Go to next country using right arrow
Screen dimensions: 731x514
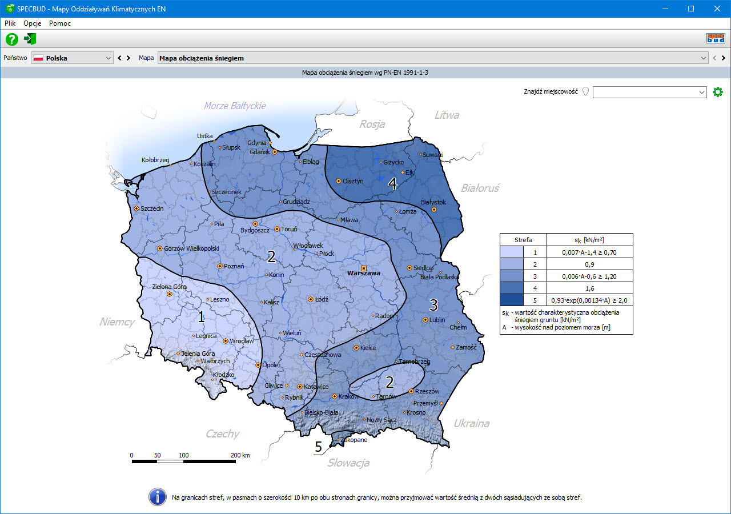click(x=130, y=58)
